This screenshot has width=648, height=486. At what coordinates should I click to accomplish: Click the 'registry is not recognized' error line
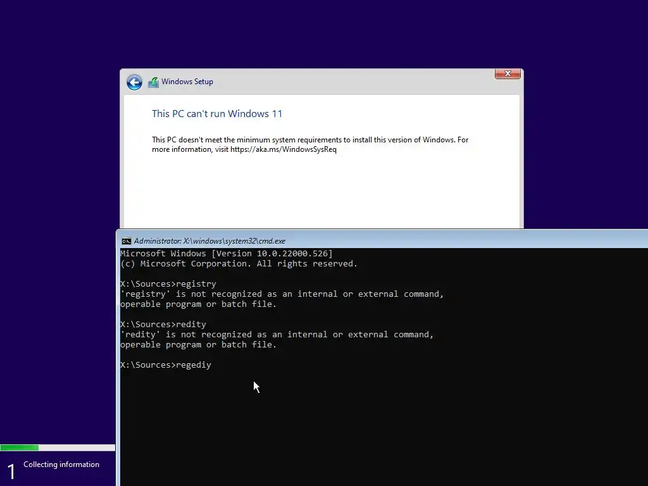[x=282, y=294]
